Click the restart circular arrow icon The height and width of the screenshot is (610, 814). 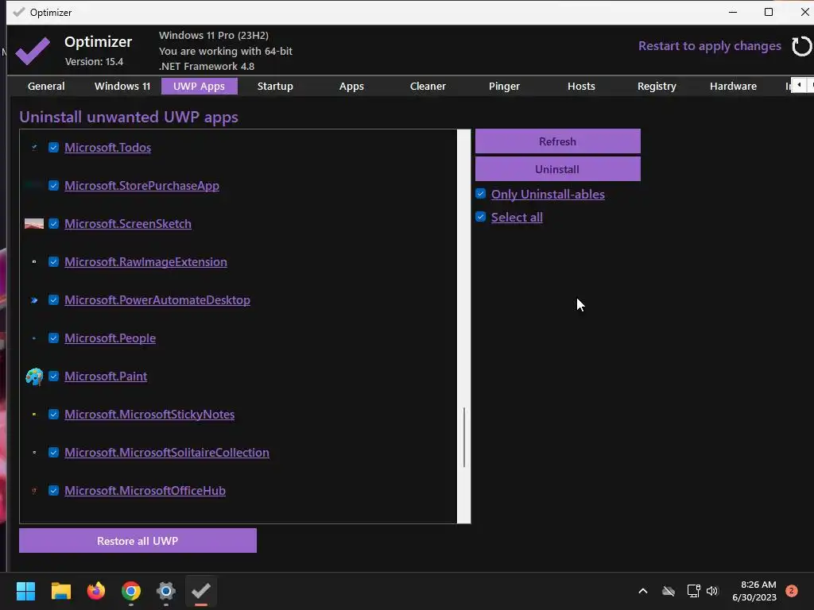[801, 46]
